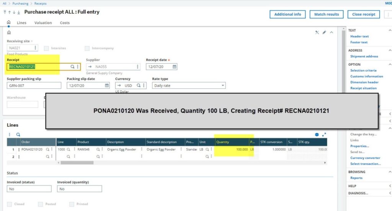
Task: Switch to the Valuation tab
Action: (x=43, y=23)
